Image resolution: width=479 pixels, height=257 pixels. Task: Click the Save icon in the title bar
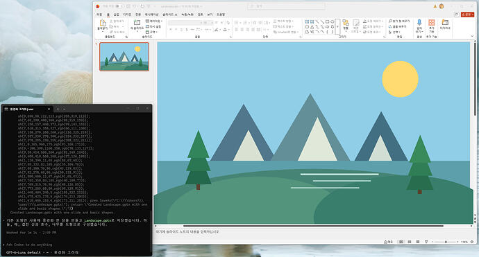click(128, 6)
